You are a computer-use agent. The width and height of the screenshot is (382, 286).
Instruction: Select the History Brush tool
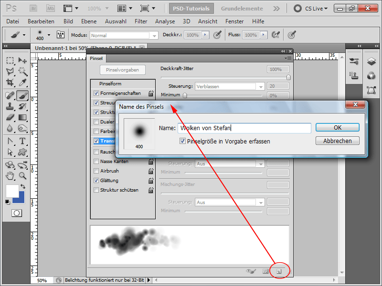pyautogui.click(x=22, y=106)
